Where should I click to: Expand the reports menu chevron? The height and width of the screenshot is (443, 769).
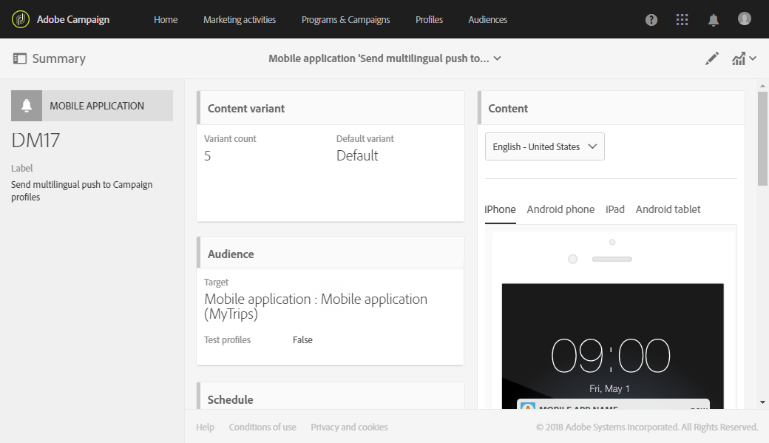(x=753, y=58)
